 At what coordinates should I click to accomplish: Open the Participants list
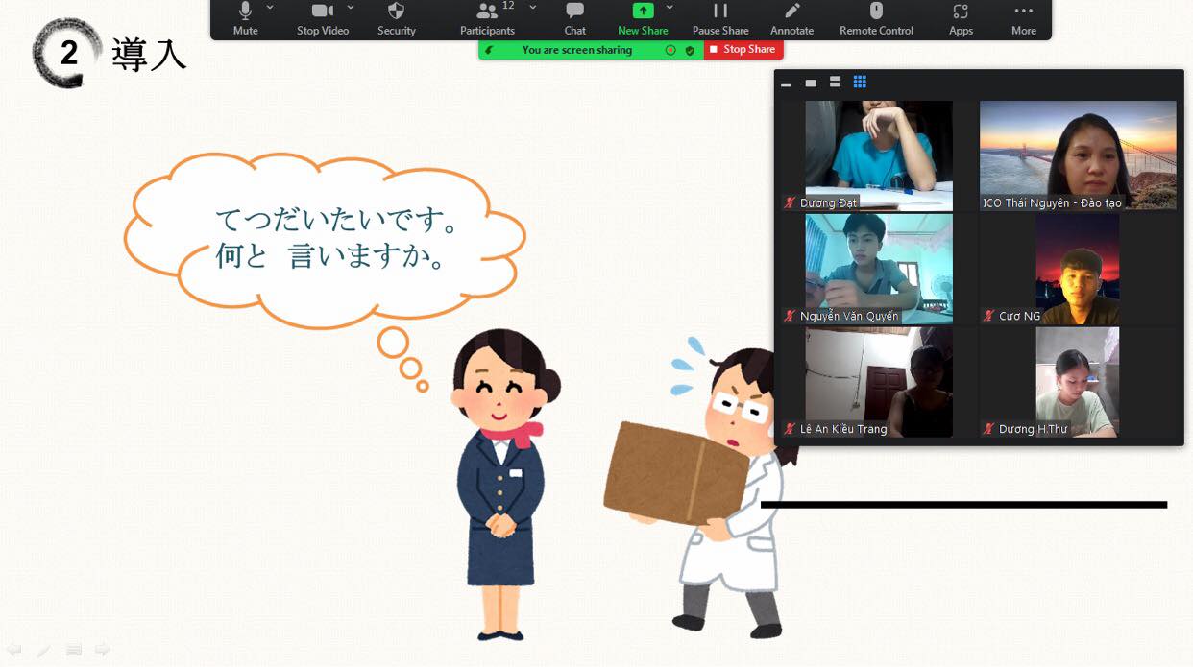coord(487,18)
